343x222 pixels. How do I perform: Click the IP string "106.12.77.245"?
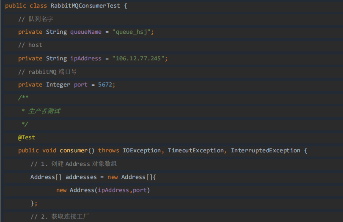click(x=138, y=59)
